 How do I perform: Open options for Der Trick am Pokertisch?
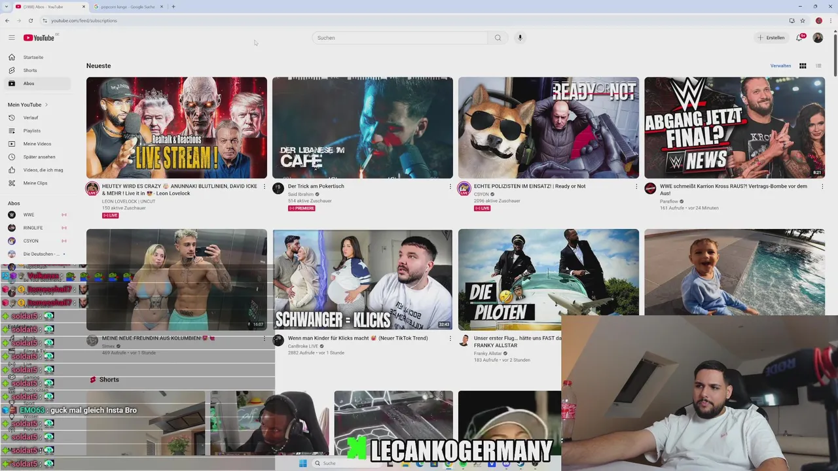[450, 186]
